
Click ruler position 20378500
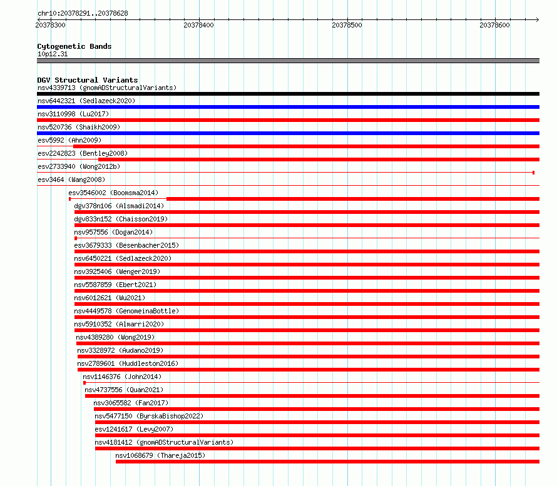coord(347,25)
